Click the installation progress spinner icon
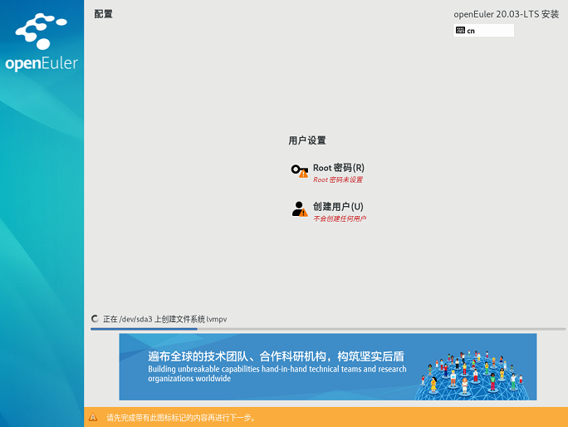Viewport: 568px width, 427px height. click(x=95, y=318)
